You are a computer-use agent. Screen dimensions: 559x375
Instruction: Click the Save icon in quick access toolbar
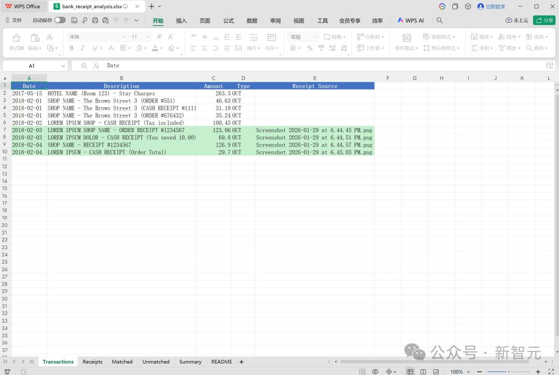point(74,20)
